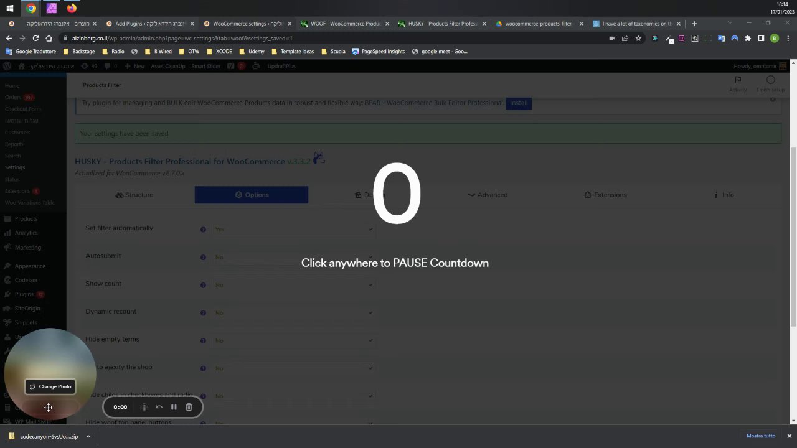The height and width of the screenshot is (448, 797).
Task: Click help icon beside Autosubmit
Action: pos(203,257)
